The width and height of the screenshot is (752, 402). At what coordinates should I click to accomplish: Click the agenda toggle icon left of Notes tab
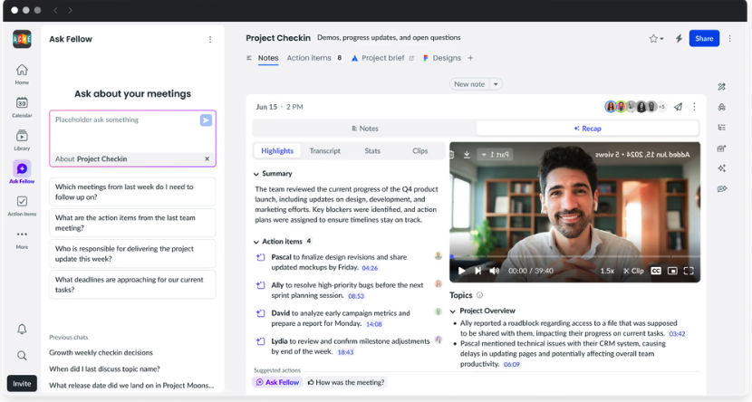(x=249, y=58)
